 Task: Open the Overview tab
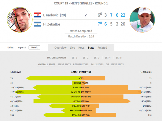(60, 48)
